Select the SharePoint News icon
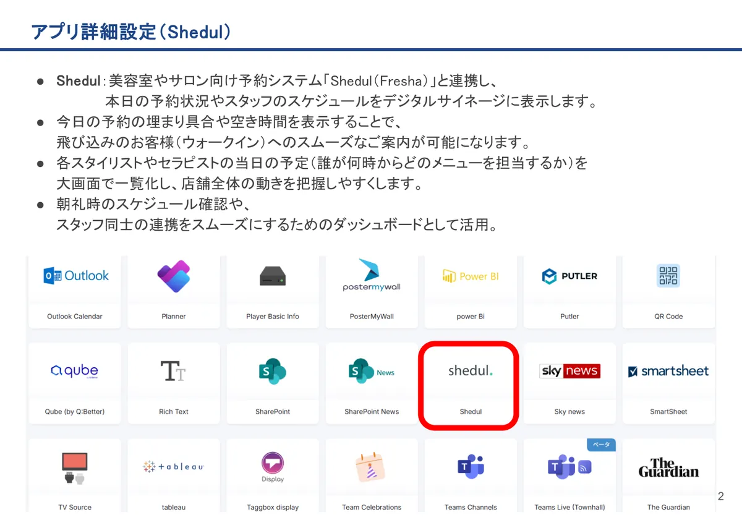 click(372, 372)
